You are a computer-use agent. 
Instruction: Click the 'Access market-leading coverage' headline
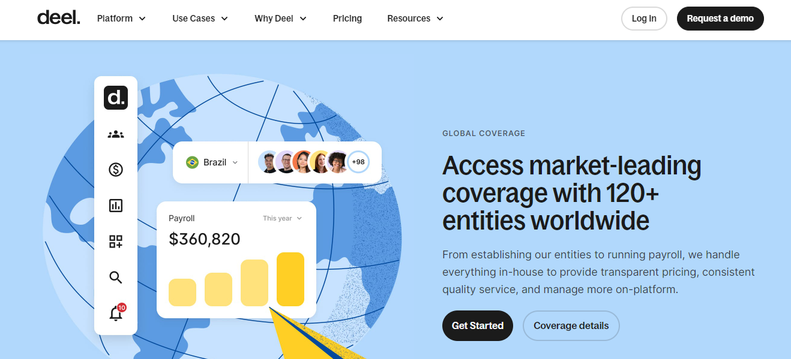tap(571, 193)
